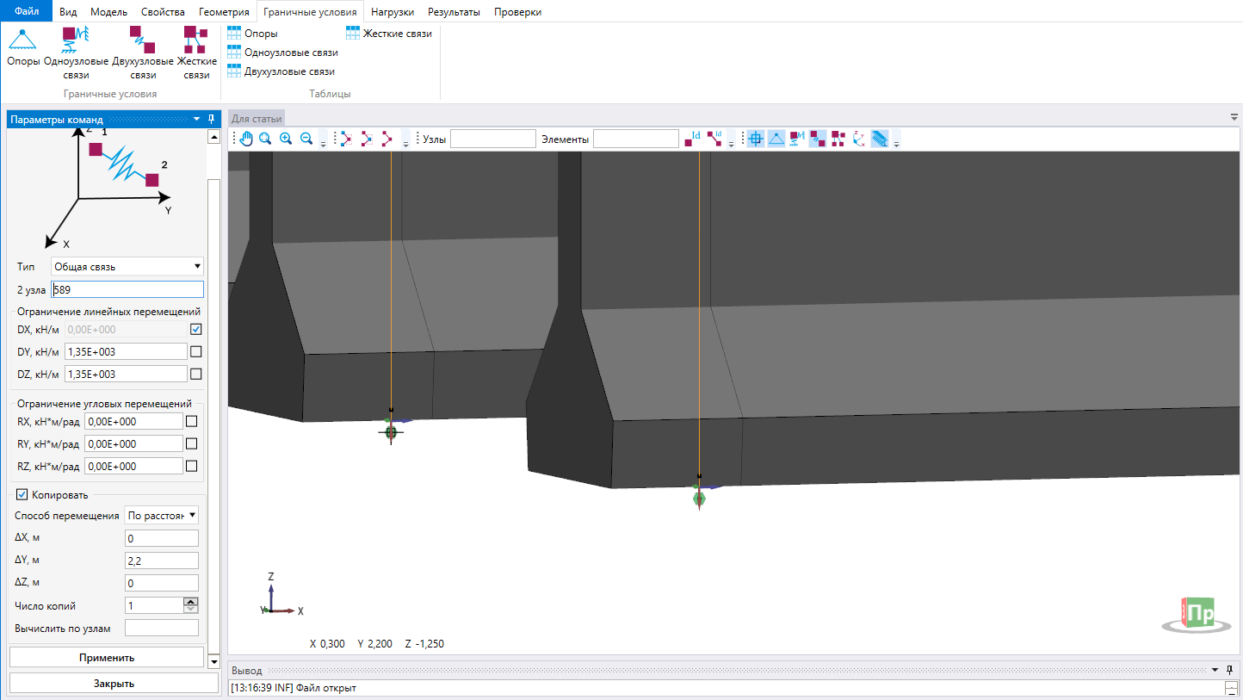This screenshot has width=1243, height=700.
Task: Open the Одноузловые связи table
Action: click(x=282, y=53)
